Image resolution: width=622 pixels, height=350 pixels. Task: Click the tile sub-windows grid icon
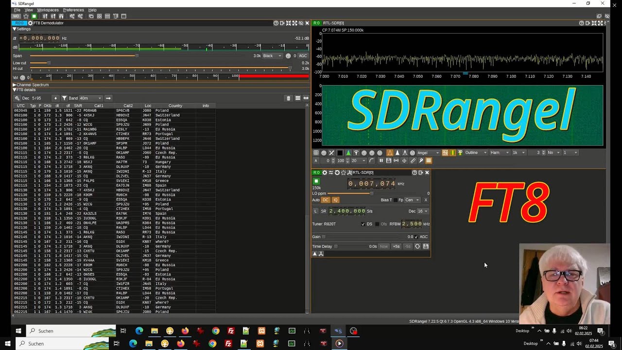[x=99, y=16]
